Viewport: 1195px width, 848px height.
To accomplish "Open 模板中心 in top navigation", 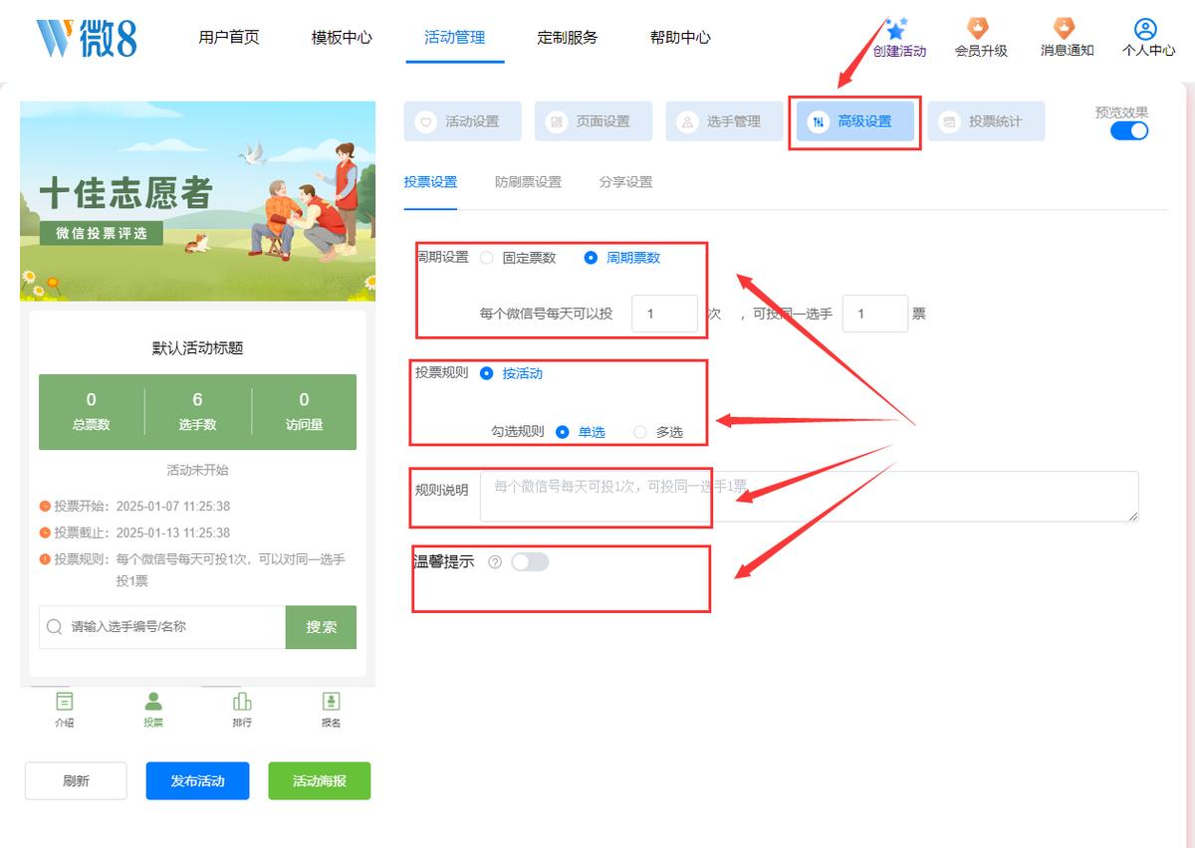I will [342, 38].
